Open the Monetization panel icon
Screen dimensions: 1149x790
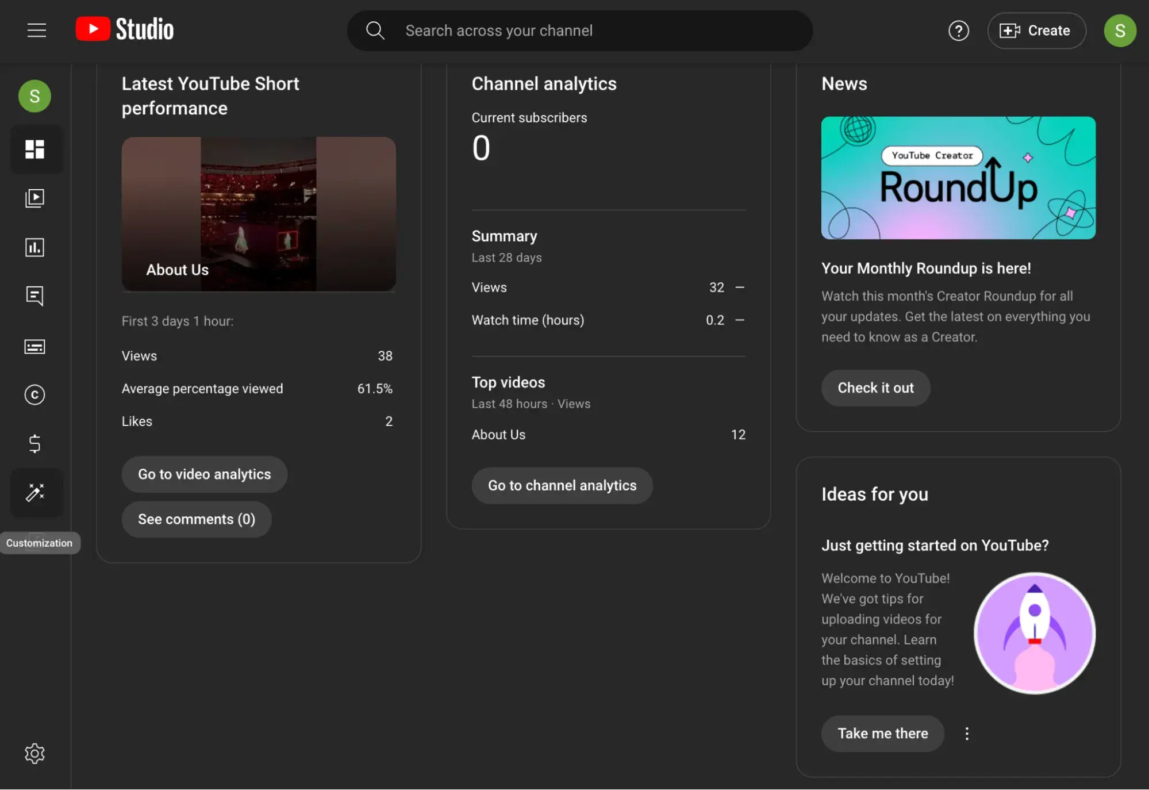(34, 444)
